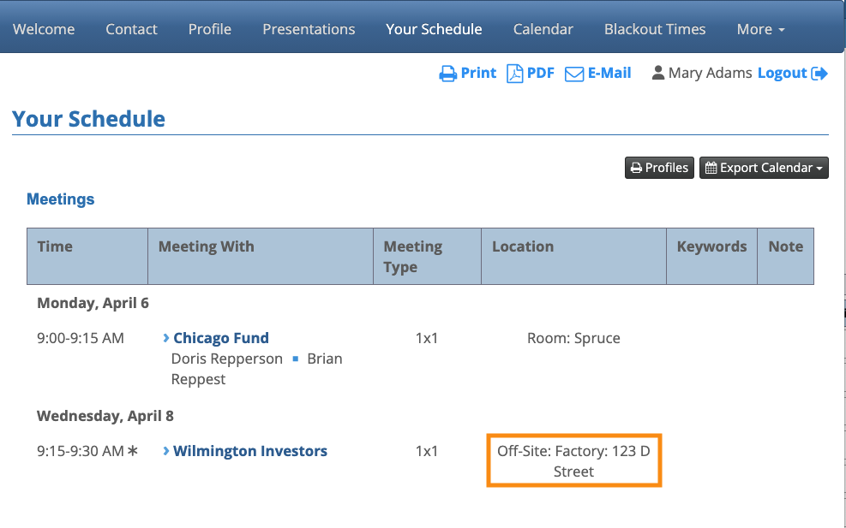
Task: Go to Blackout Times tab
Action: pyautogui.click(x=655, y=29)
